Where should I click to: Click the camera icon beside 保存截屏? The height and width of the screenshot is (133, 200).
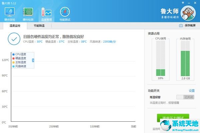pos(181,26)
